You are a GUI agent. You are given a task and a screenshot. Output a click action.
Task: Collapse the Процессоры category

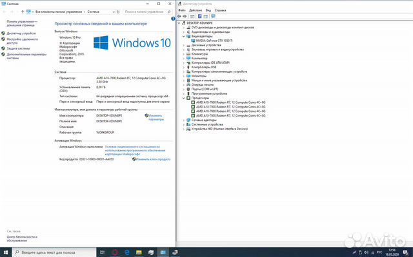[x=184, y=98]
